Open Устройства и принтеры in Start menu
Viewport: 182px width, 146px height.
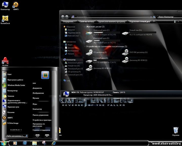point(42,120)
